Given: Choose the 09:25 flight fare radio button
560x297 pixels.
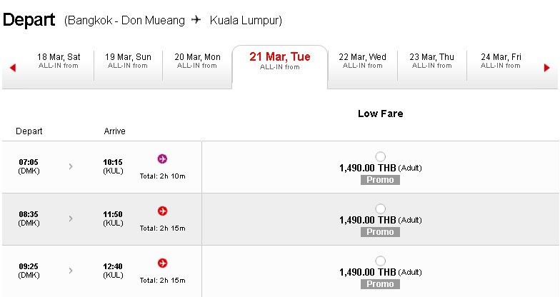Looking at the screenshot, I should [x=380, y=261].
